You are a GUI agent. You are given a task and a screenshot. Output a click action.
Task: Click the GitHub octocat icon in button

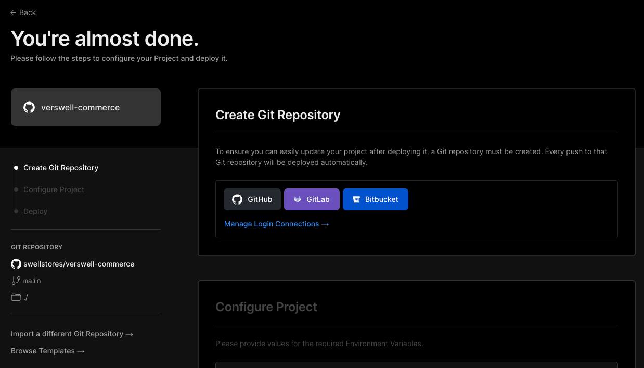[x=237, y=199]
